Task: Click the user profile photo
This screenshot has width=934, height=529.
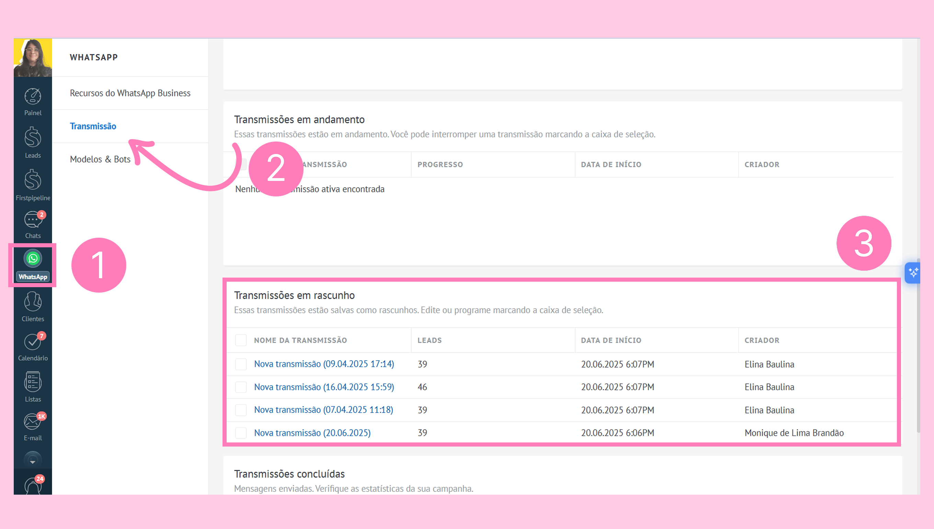Action: (x=33, y=57)
